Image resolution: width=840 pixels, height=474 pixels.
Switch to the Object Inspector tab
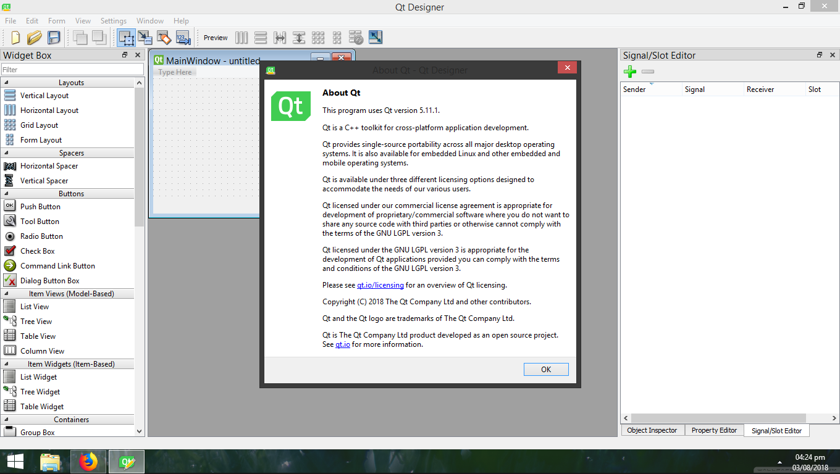coord(652,430)
